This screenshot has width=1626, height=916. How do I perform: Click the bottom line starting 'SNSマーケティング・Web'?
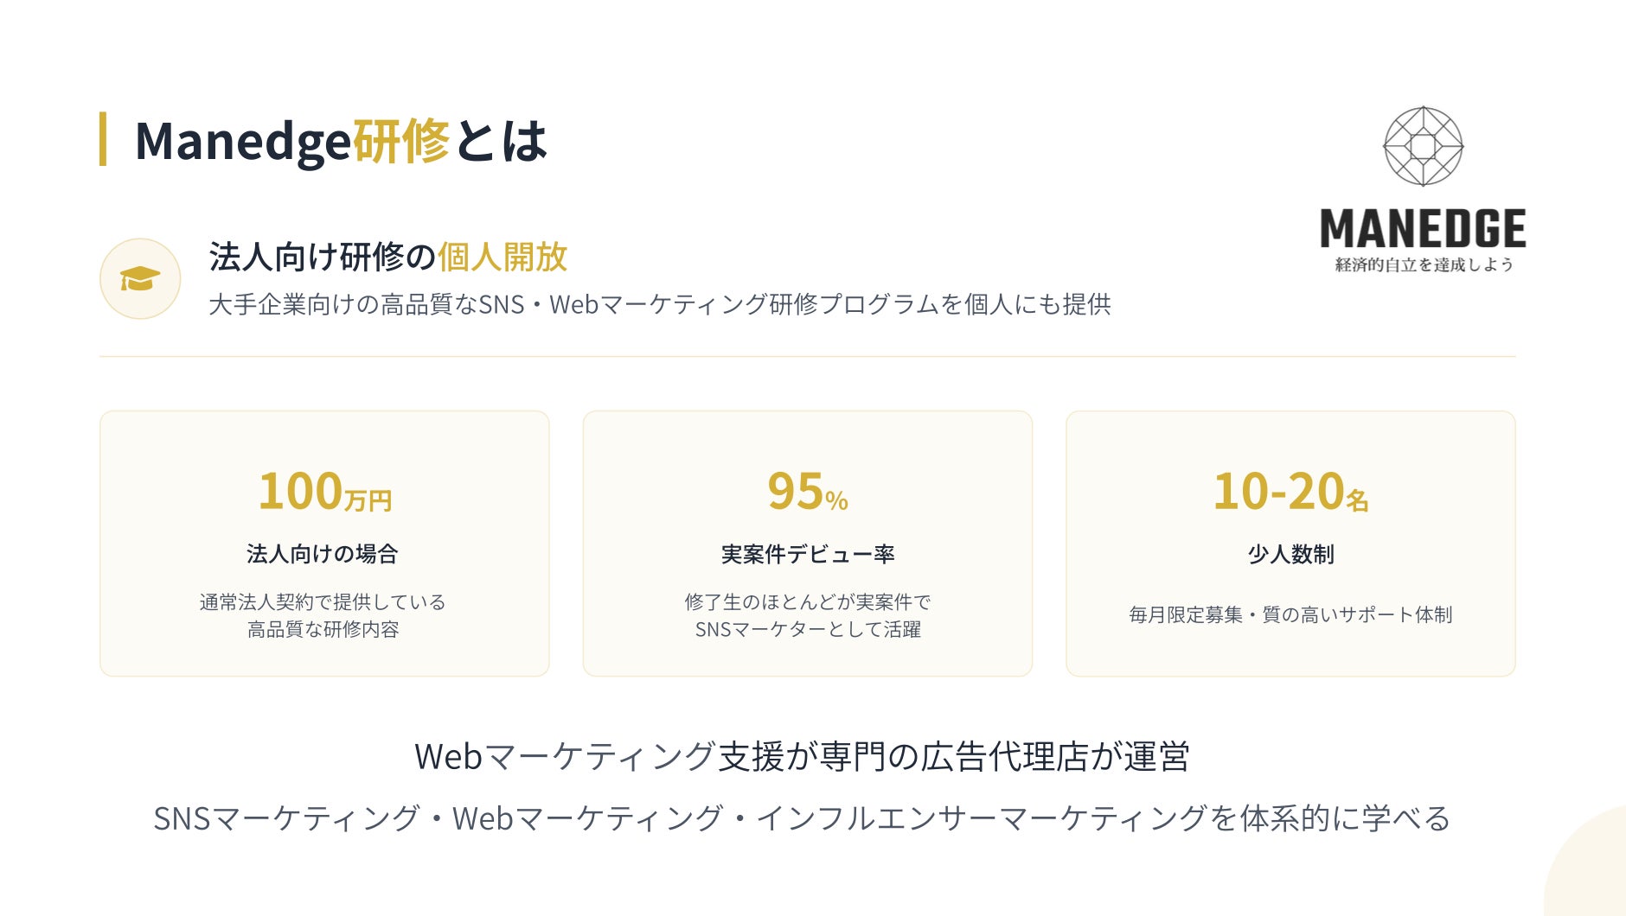coord(802,817)
